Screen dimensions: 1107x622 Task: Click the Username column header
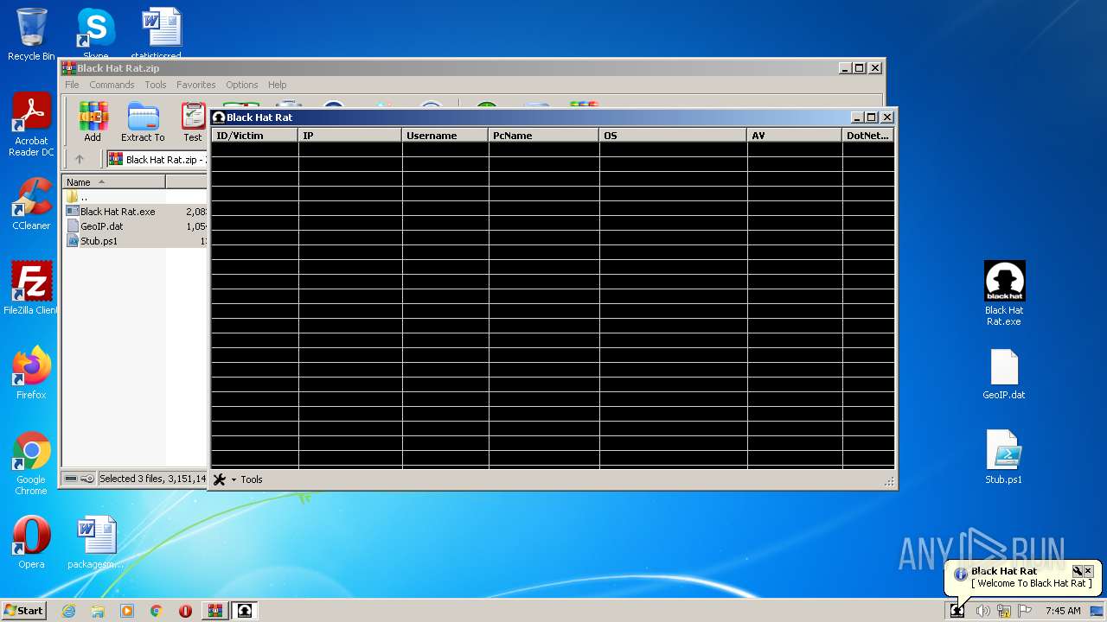click(445, 136)
